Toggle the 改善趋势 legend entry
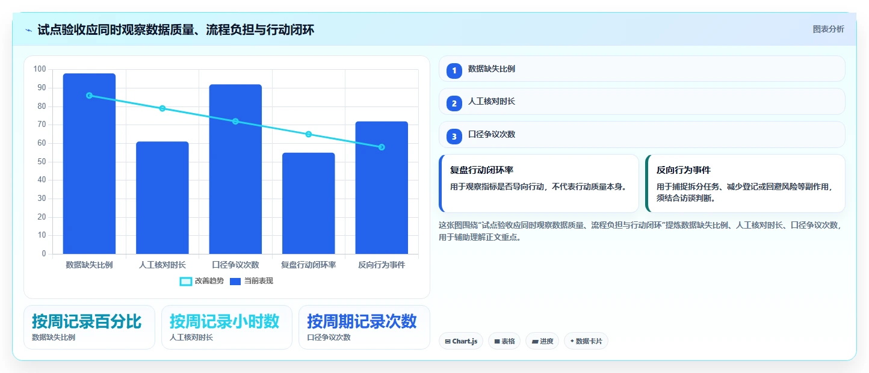Image resolution: width=869 pixels, height=373 pixels. (202, 281)
